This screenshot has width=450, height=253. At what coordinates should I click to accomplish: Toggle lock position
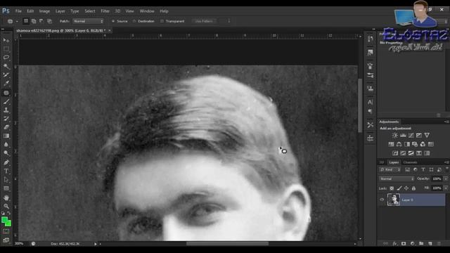pos(406,188)
